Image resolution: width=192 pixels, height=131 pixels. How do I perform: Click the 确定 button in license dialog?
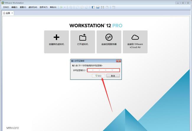click(98, 76)
